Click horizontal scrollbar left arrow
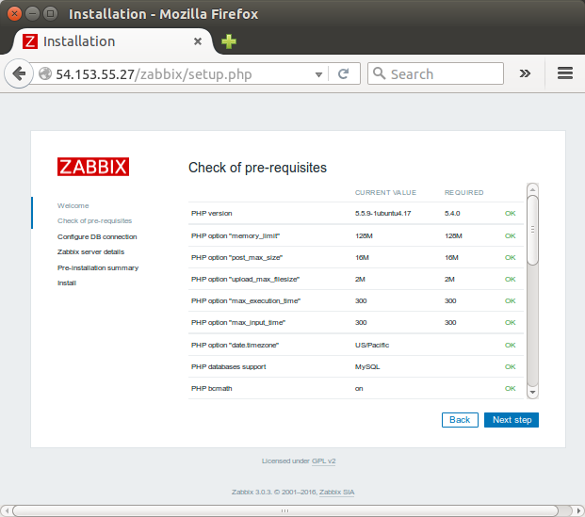Screen dimensions: 585x517 pos(6,510)
